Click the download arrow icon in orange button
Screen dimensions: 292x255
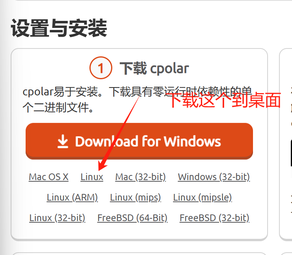63,141
